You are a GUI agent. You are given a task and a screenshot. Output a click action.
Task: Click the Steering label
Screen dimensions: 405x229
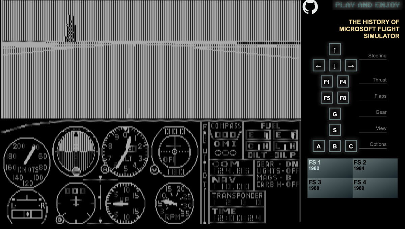pos(377,56)
